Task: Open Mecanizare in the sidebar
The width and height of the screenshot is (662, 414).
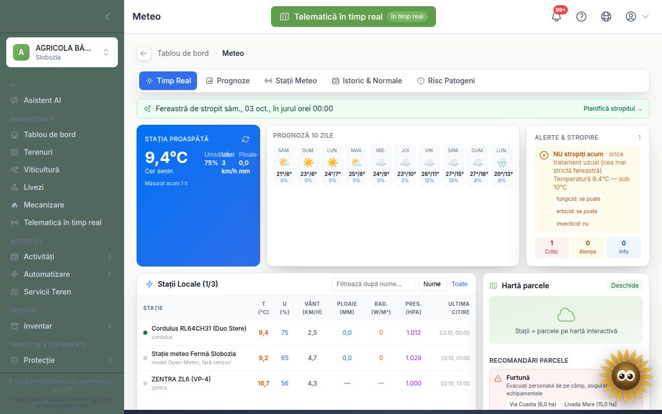Action: coord(62,205)
